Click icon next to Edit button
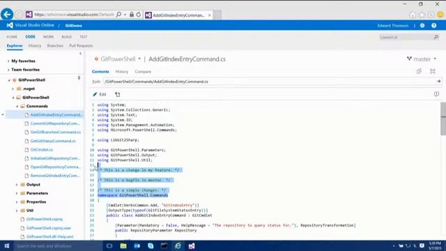 [118, 94]
